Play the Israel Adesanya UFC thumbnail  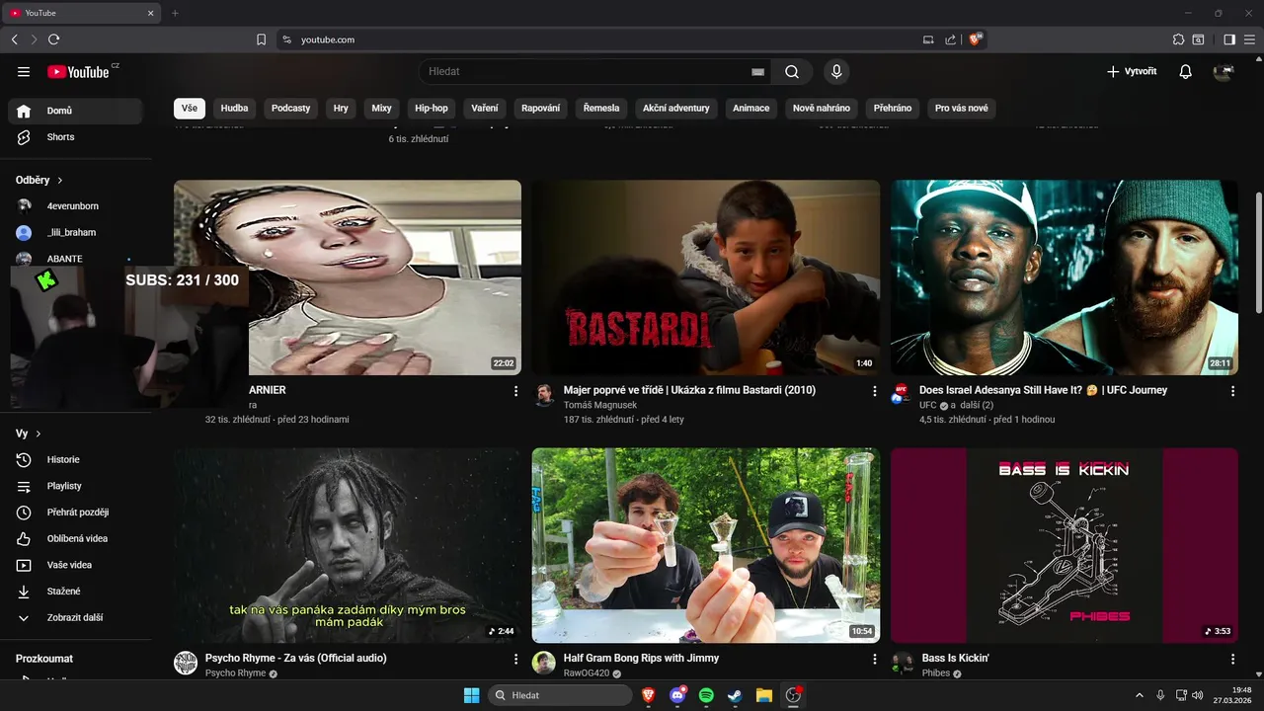point(1065,277)
